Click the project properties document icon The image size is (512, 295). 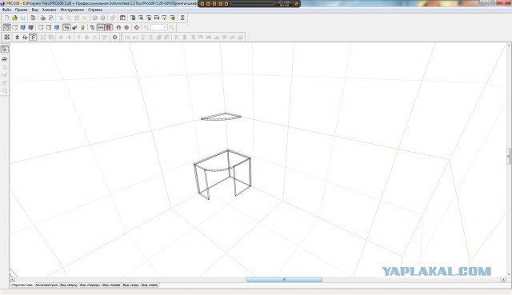coord(33,18)
